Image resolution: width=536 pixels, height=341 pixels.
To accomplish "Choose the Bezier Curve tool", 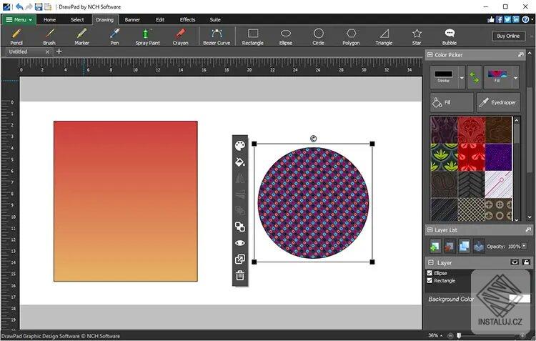I will click(217, 36).
